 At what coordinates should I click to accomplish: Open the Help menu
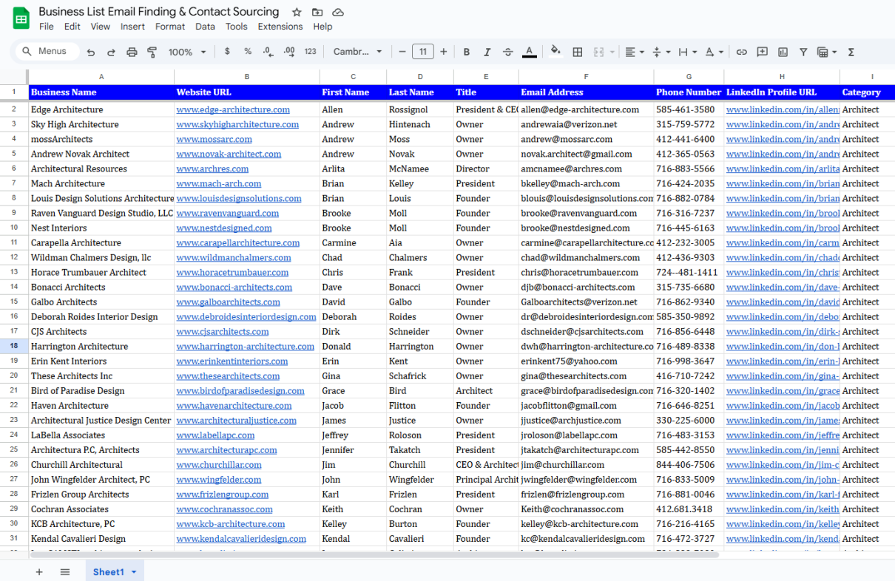(322, 27)
